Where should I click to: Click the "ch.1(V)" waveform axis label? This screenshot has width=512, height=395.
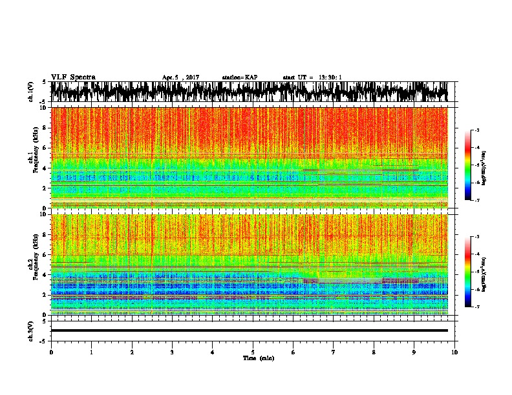(x=31, y=92)
